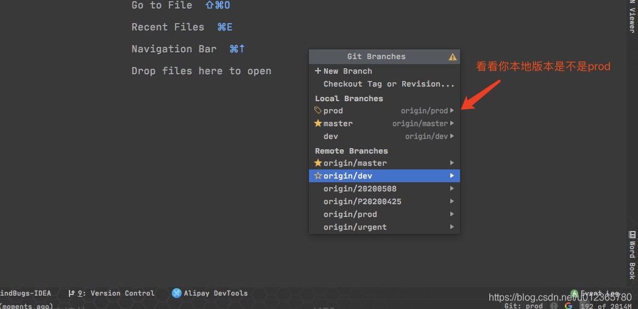
Task: Open the Event Log tool window
Action: coord(595,293)
